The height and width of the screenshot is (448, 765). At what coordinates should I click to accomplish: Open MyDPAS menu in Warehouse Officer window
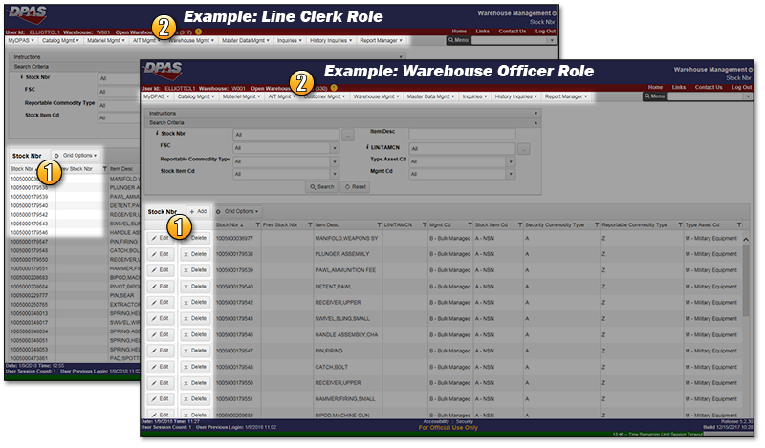156,97
